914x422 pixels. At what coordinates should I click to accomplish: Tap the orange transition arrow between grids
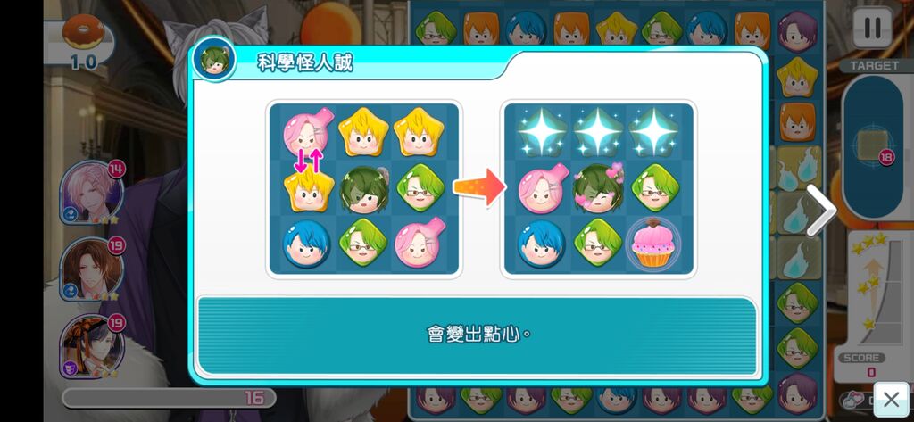point(479,187)
